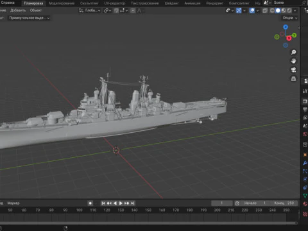Jump to the timeline start frame

(x=103, y=203)
